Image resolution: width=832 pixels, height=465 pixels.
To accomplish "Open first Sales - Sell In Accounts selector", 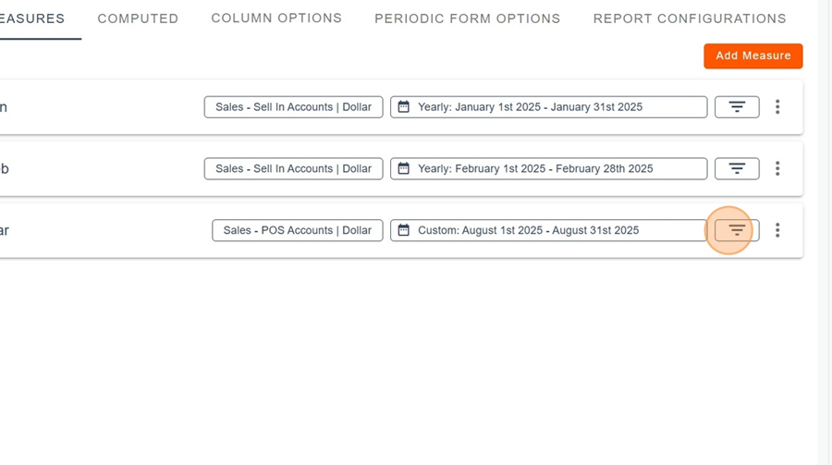I will [x=293, y=106].
